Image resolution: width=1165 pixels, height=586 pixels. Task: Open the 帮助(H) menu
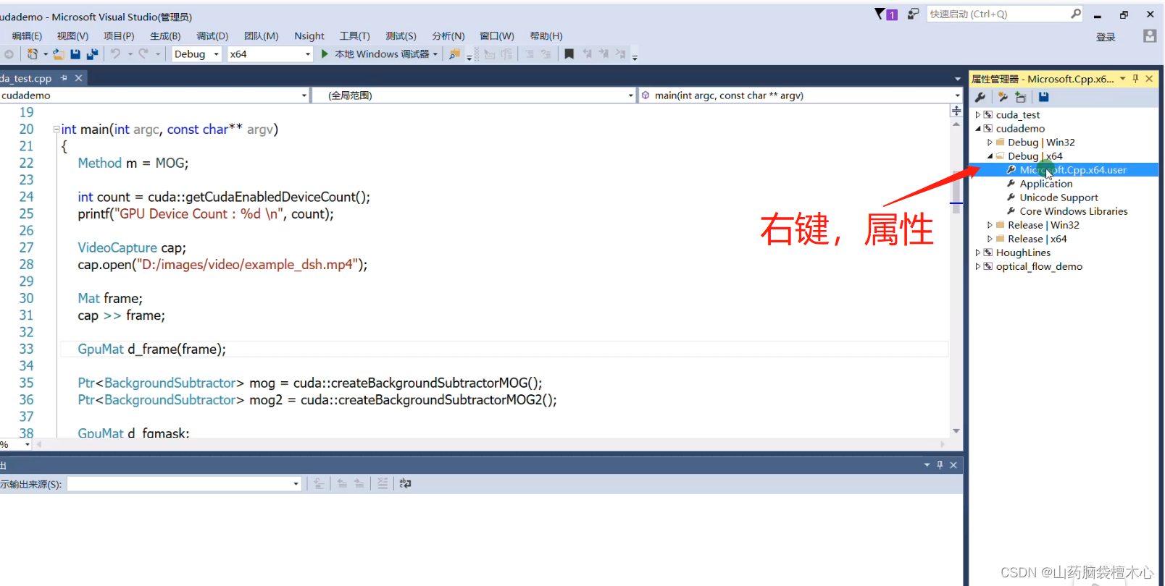546,36
